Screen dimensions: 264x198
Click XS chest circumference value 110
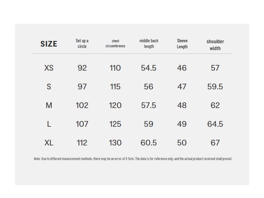(x=115, y=68)
